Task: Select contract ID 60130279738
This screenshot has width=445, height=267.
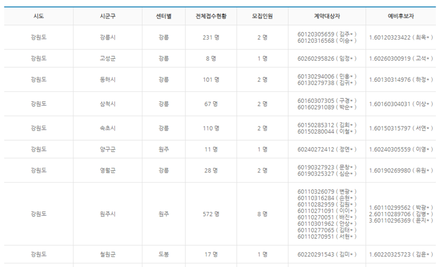Action: (316, 83)
